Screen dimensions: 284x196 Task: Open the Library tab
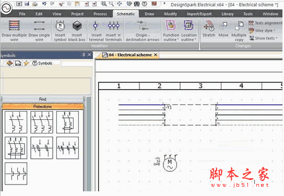click(x=228, y=14)
